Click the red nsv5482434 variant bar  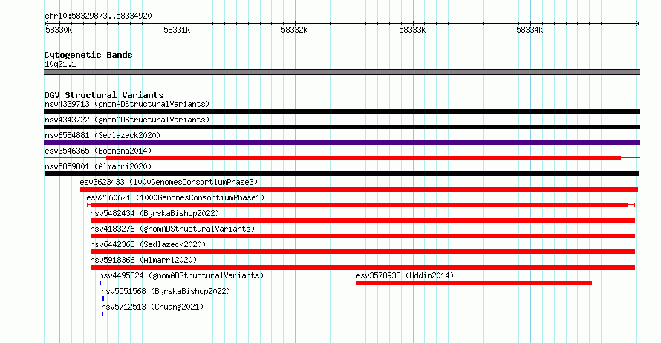tap(362, 220)
